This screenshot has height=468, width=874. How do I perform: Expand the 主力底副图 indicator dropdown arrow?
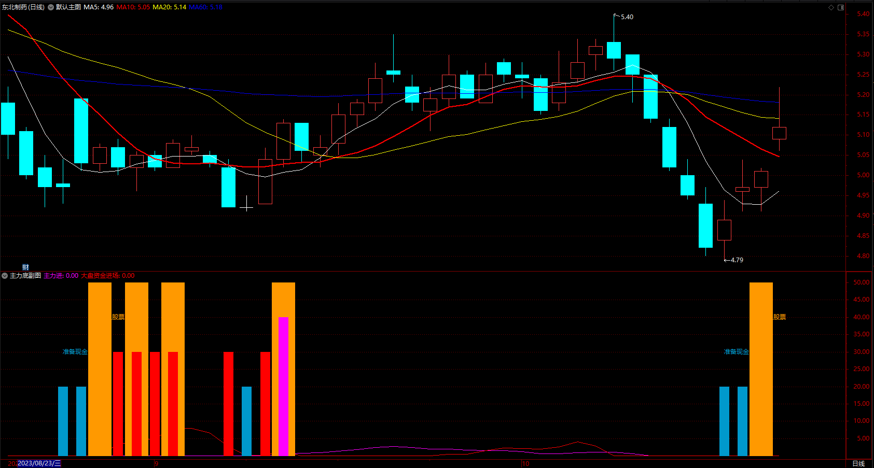(x=5, y=276)
